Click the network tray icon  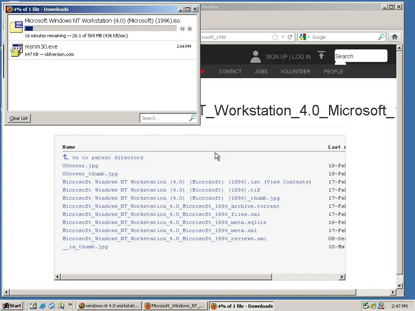pos(366,306)
